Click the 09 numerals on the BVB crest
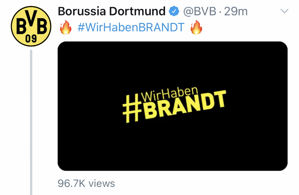 click(31, 39)
